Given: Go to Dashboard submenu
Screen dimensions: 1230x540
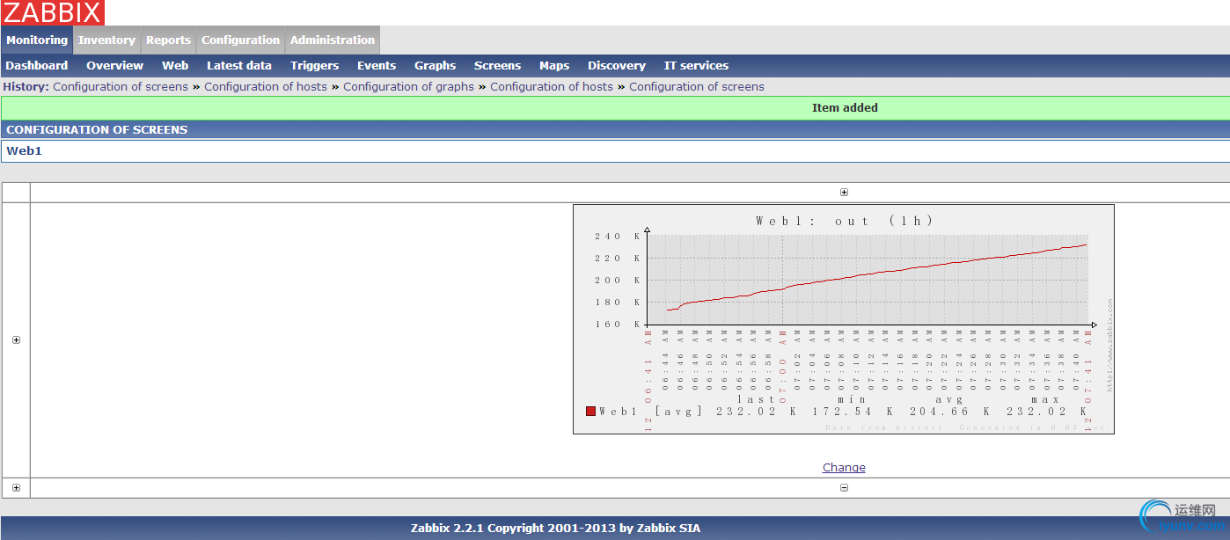Looking at the screenshot, I should point(37,66).
